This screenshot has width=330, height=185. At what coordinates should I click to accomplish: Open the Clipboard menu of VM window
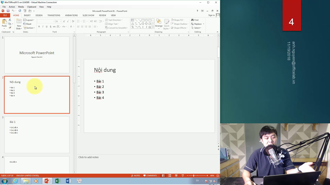coord(32,7)
